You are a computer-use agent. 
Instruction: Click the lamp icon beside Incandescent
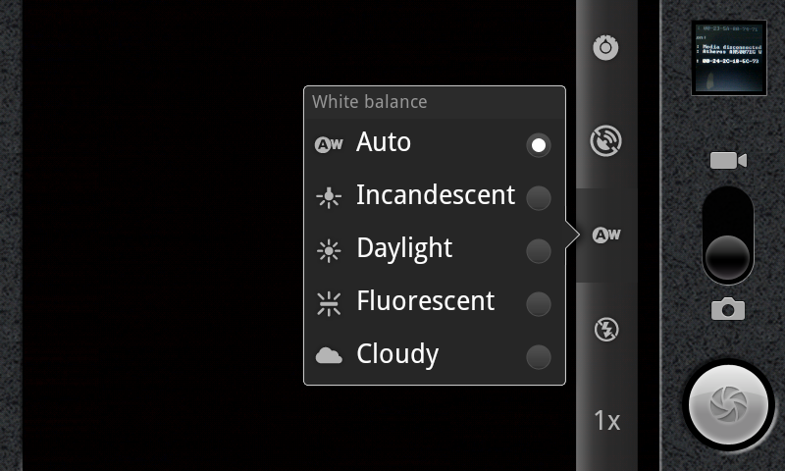pyautogui.click(x=329, y=197)
